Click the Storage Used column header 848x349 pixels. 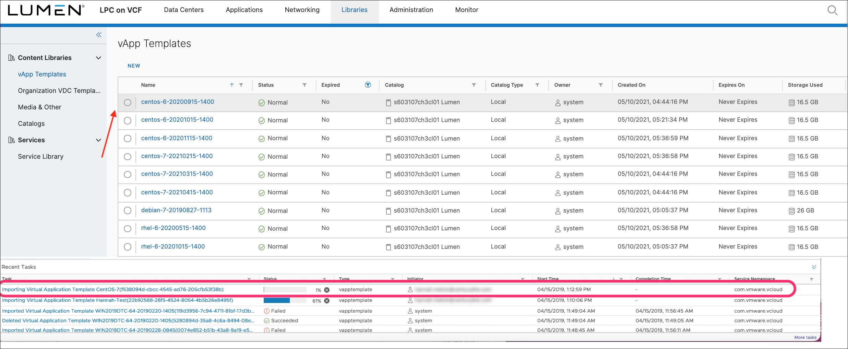(x=805, y=85)
